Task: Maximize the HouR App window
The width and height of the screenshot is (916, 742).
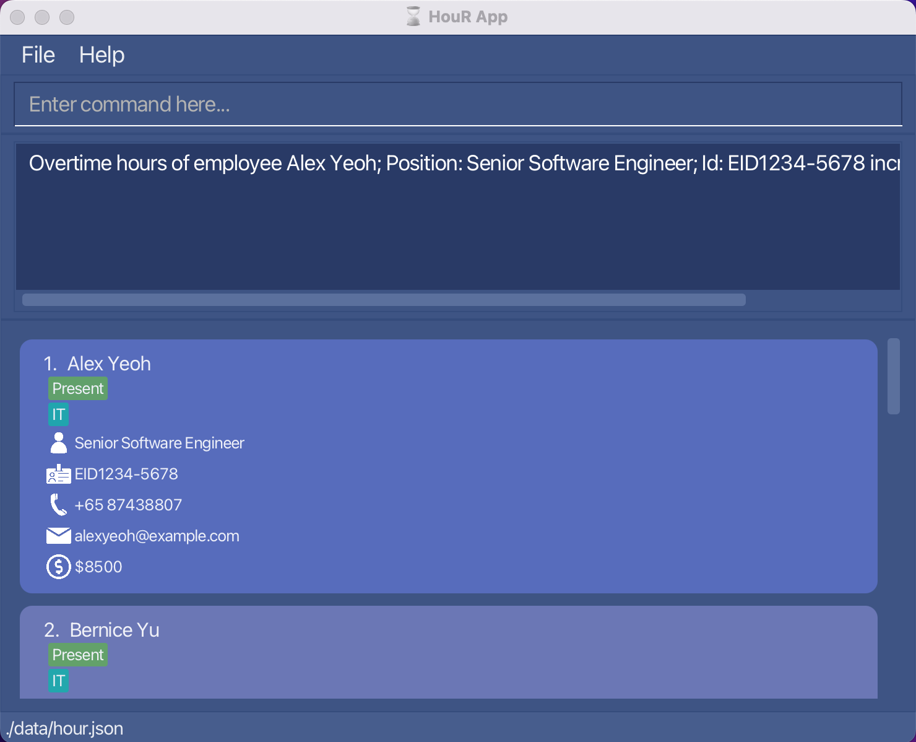Action: pos(67,17)
